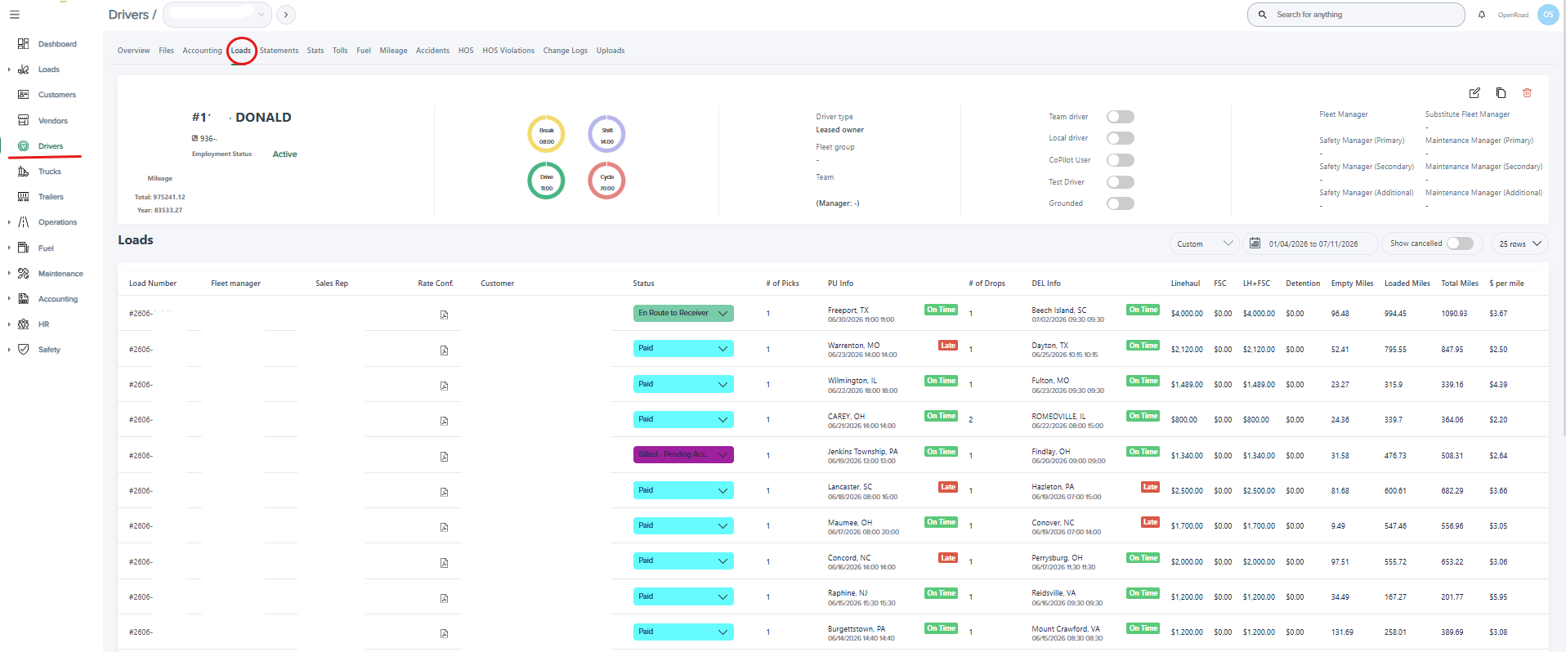
Task: Click the copy driver icon
Action: [x=1501, y=93]
